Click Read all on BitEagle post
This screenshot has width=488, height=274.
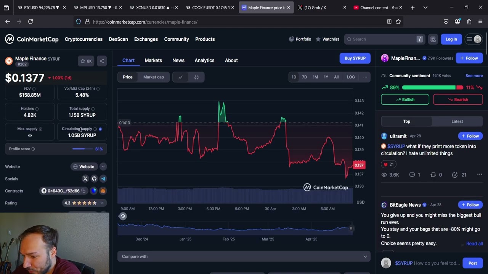[x=474, y=244]
